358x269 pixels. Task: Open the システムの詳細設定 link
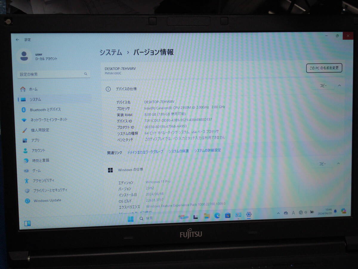coord(208,150)
